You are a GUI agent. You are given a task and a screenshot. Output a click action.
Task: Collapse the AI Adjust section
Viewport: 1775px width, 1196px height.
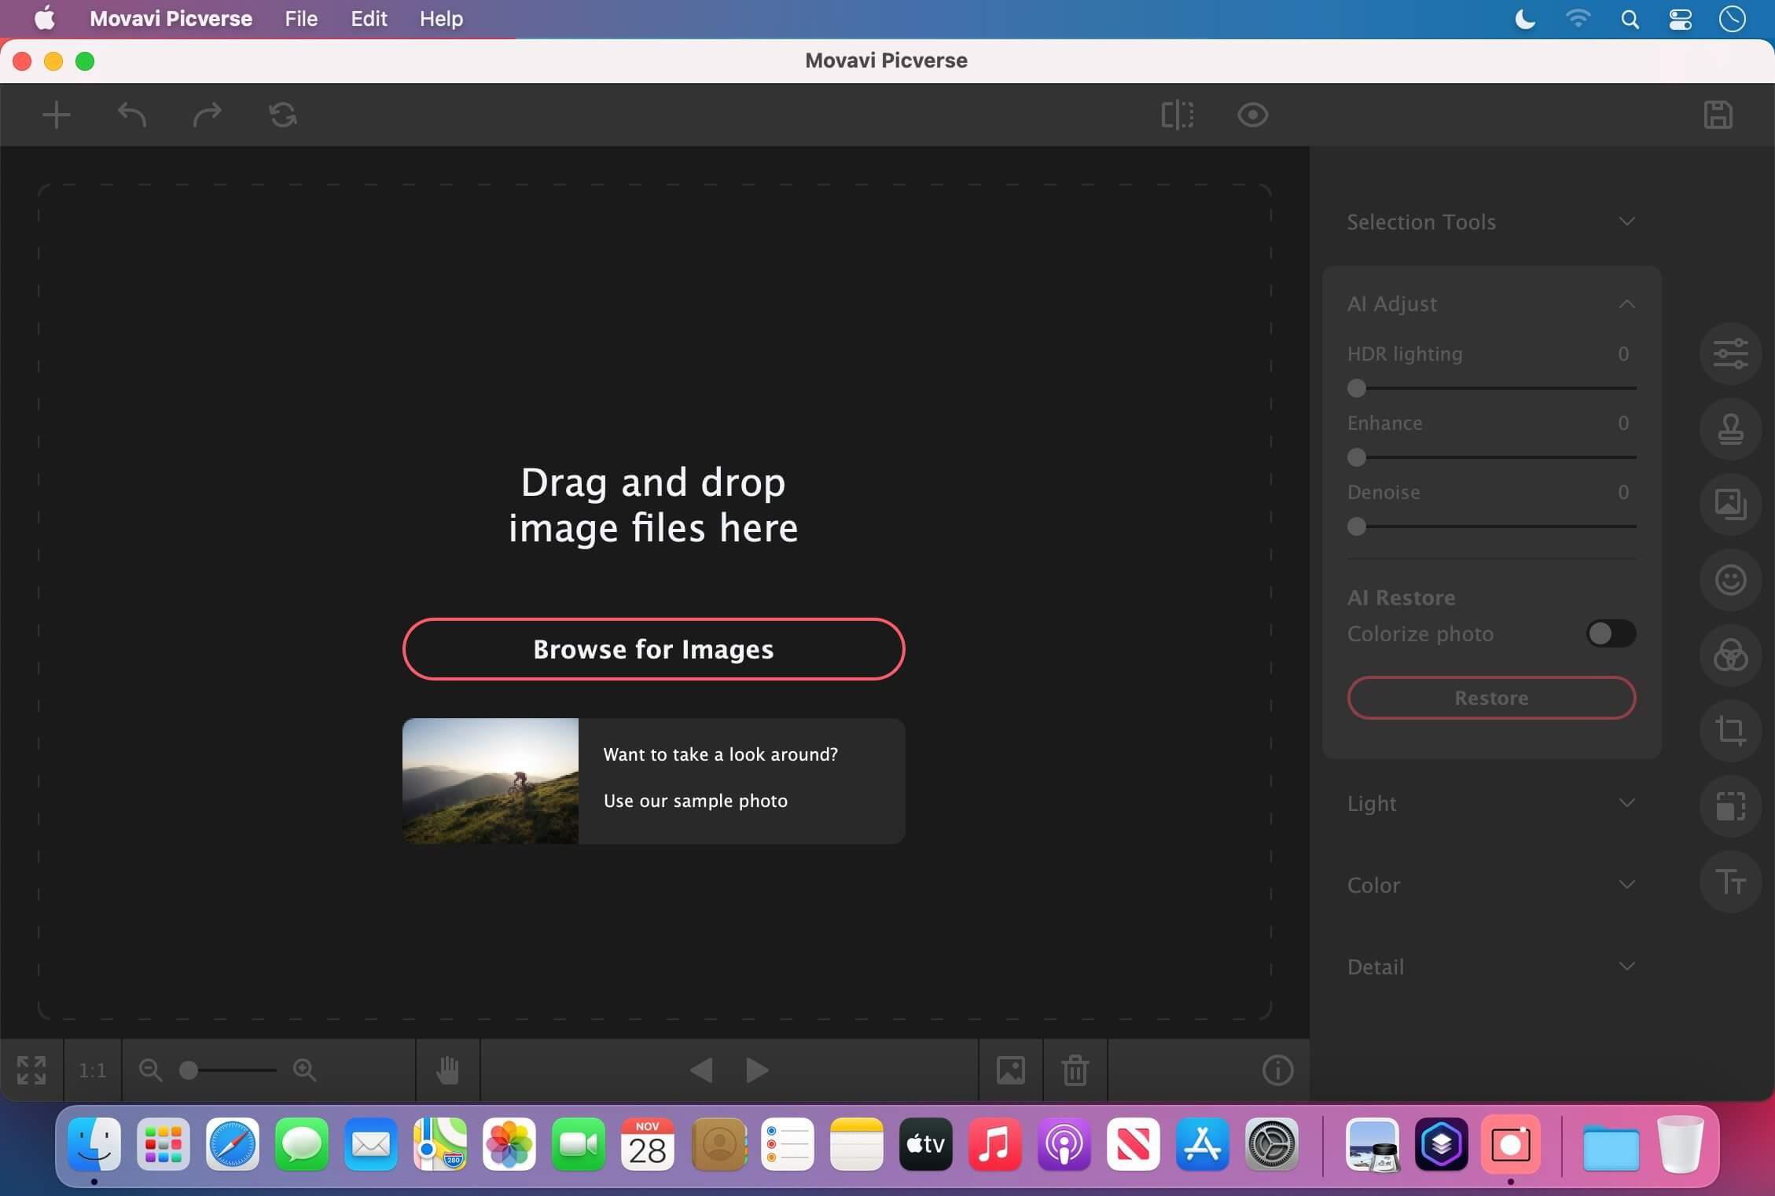pos(1626,304)
